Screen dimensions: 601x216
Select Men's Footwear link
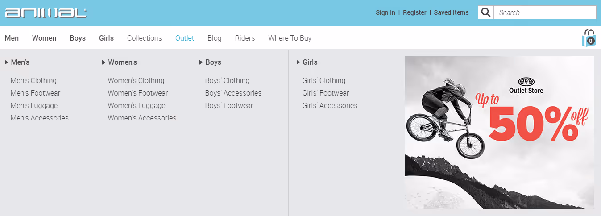click(x=35, y=93)
